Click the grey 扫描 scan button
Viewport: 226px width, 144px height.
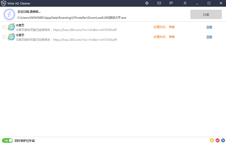206,14
